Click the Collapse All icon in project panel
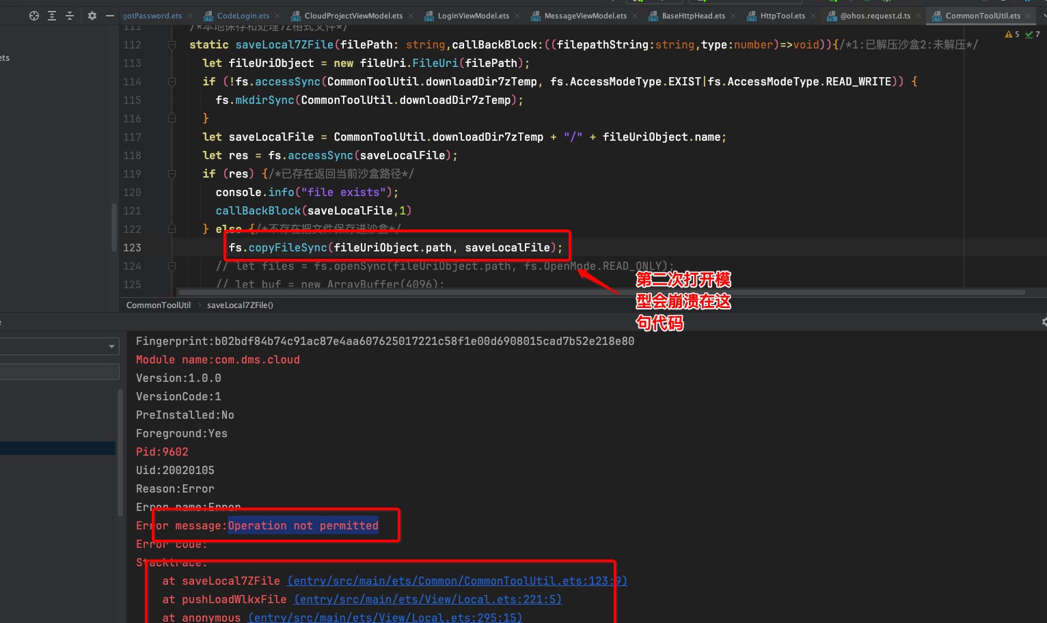1047x623 pixels. (x=70, y=16)
